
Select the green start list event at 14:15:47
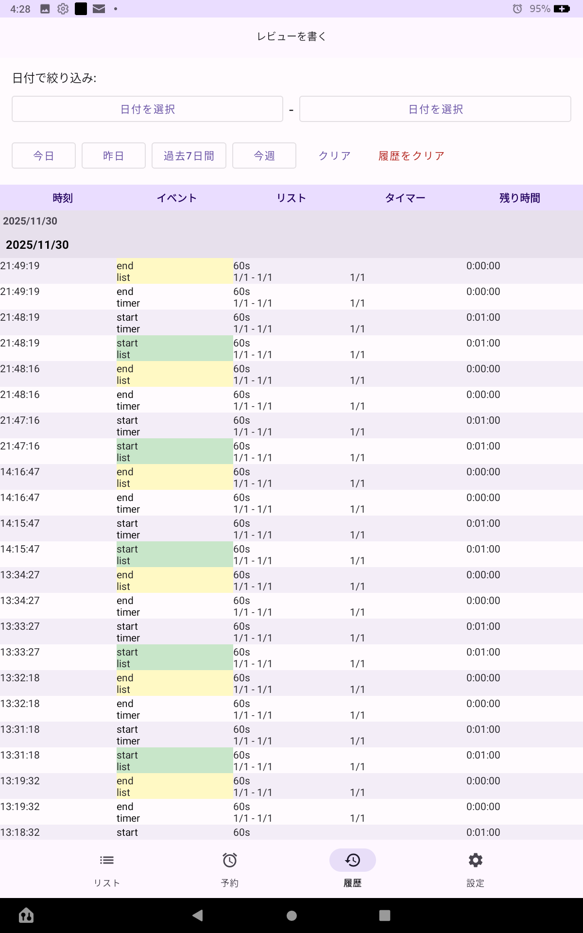(175, 554)
